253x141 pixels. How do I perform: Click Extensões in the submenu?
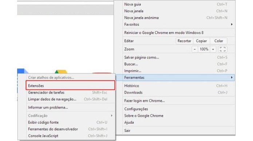coord(70,86)
